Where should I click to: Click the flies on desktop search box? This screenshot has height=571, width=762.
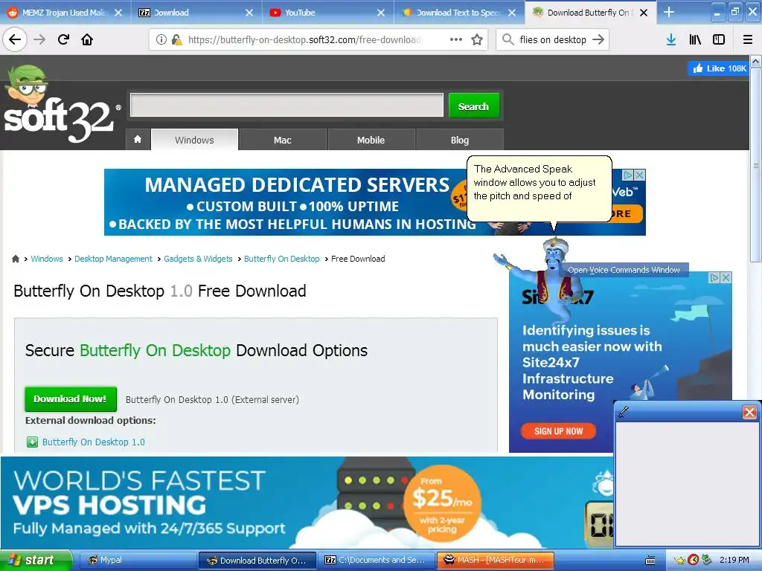pyautogui.click(x=553, y=39)
